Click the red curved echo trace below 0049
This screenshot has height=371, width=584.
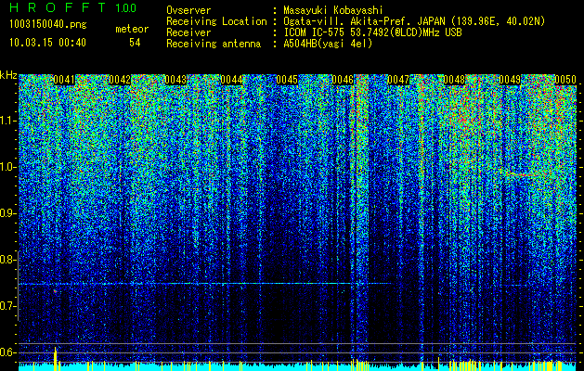pyautogui.click(x=524, y=174)
